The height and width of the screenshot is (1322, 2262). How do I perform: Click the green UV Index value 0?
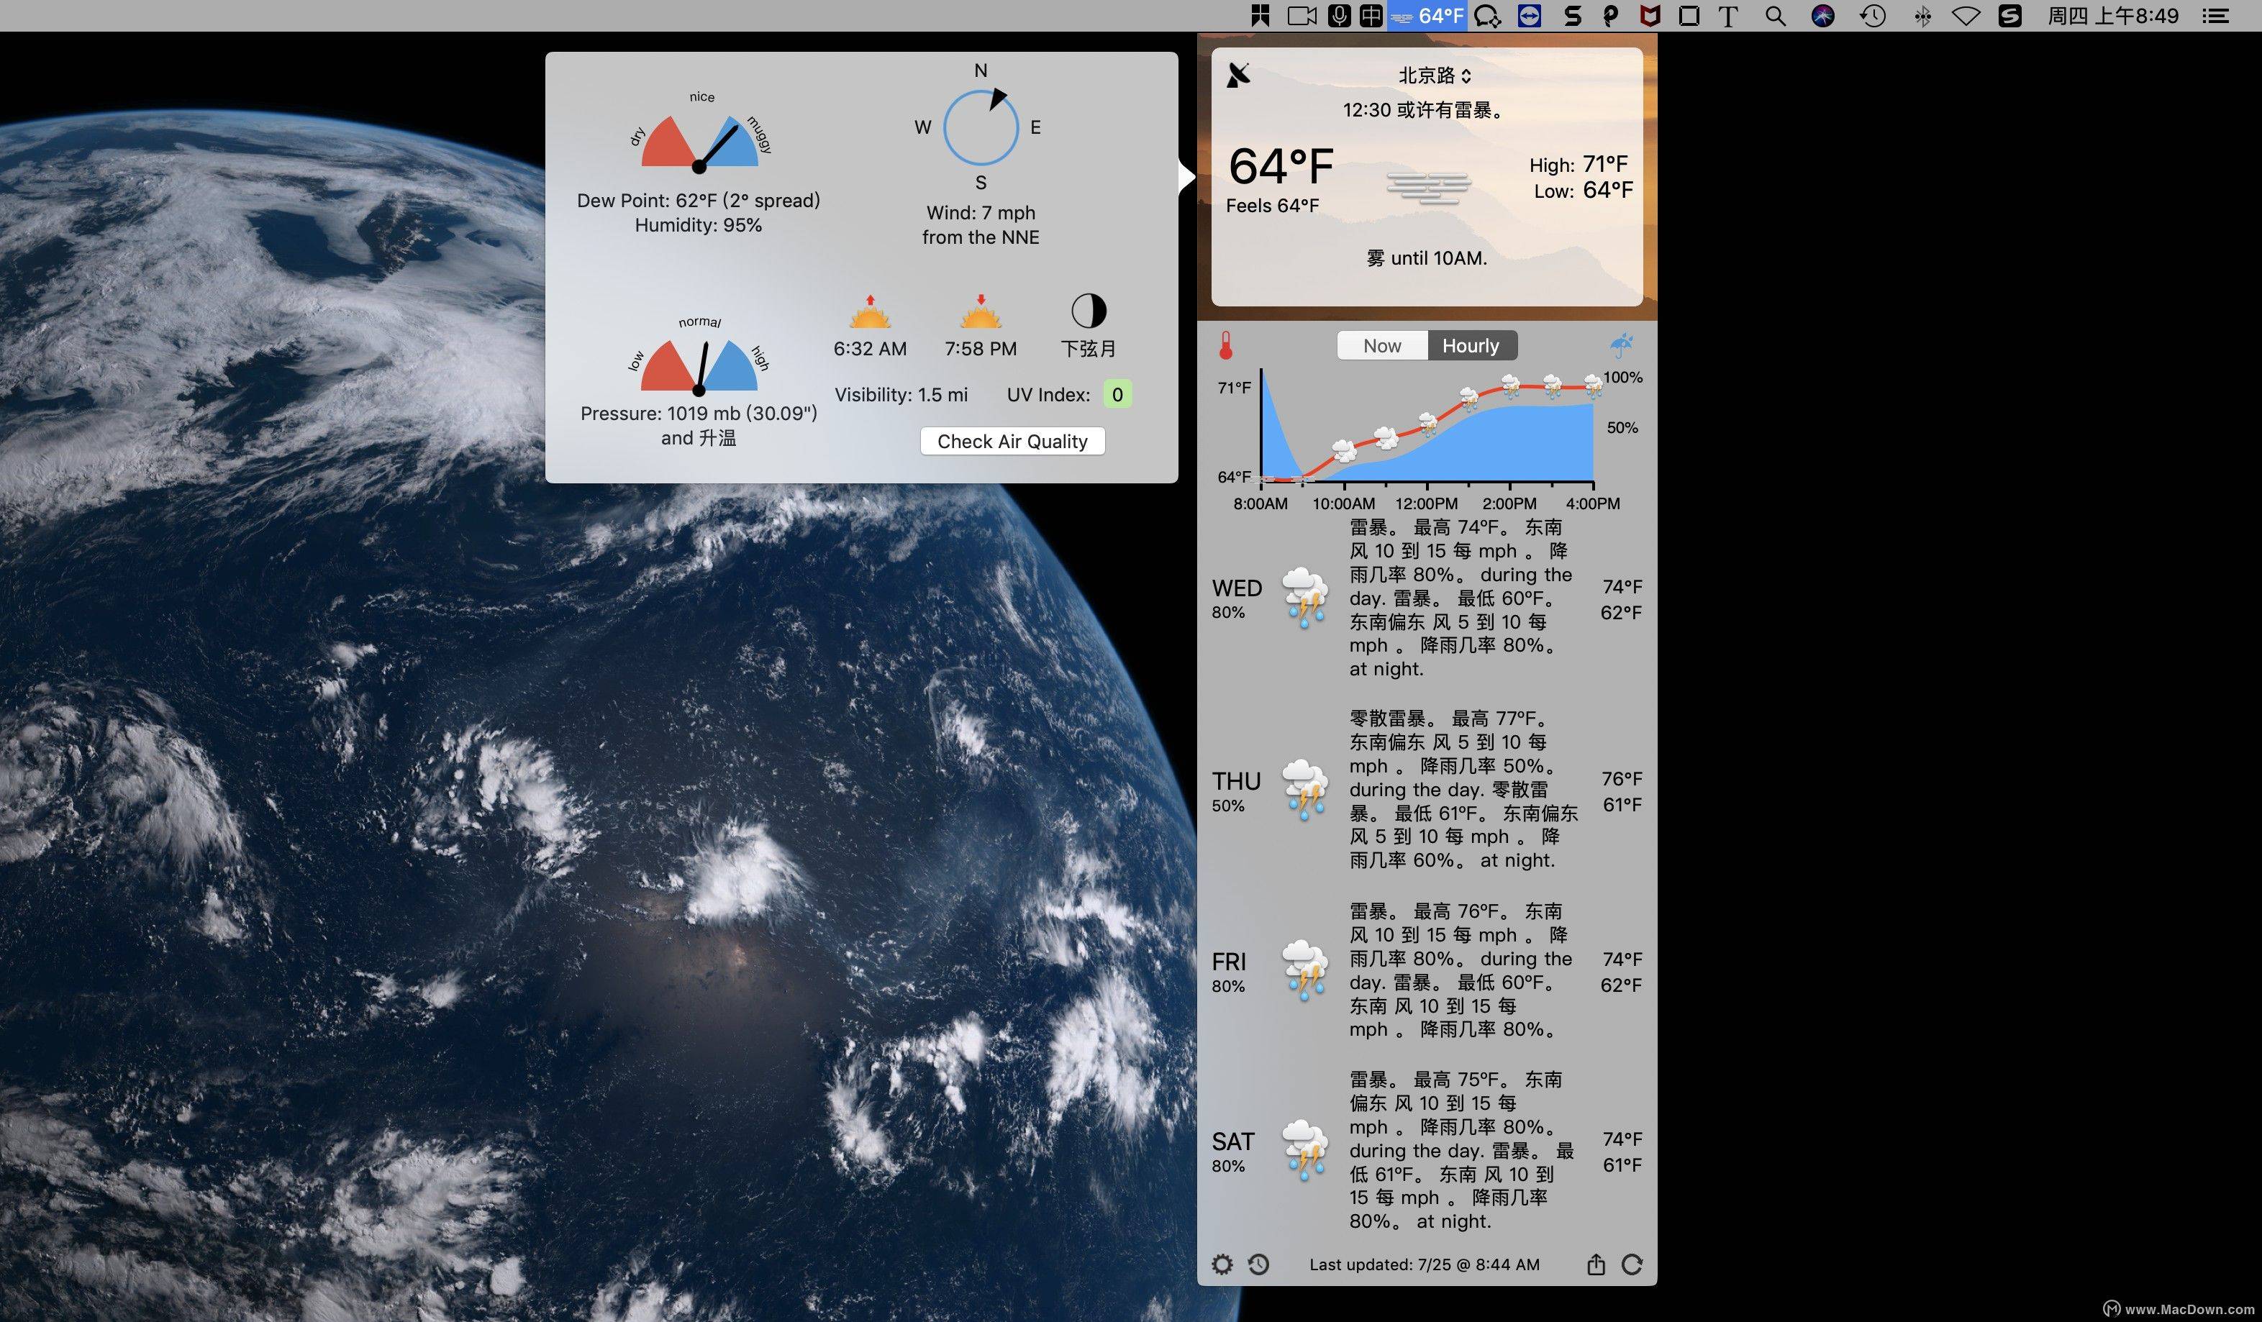click(x=1117, y=395)
